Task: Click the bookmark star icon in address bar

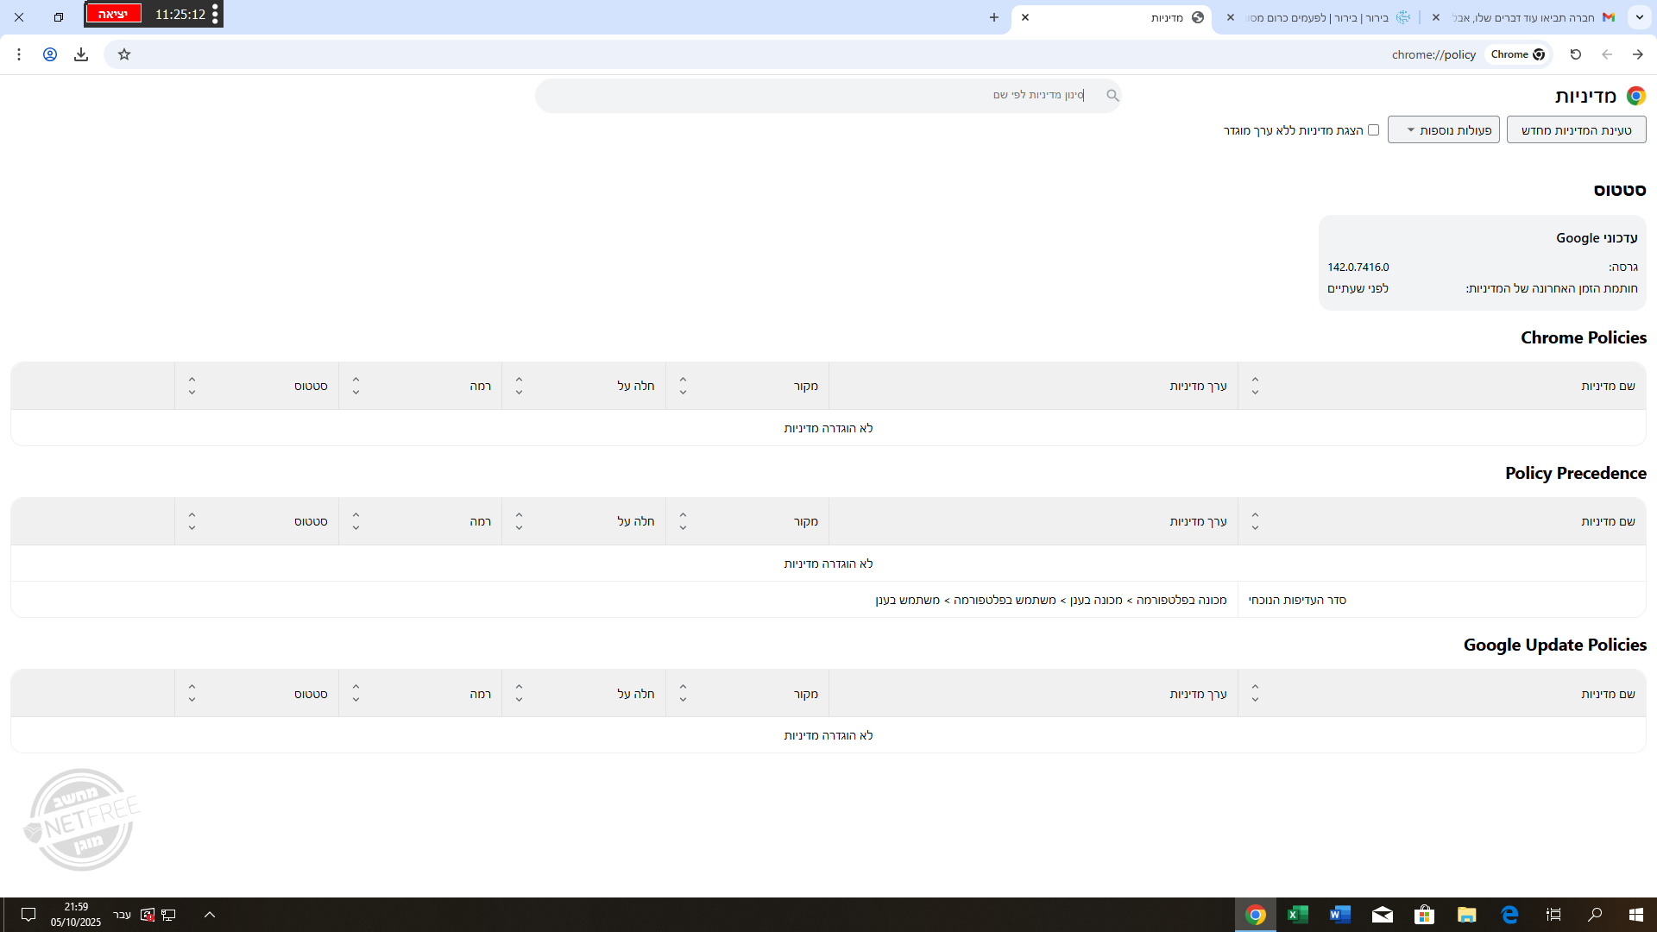Action: [x=124, y=54]
